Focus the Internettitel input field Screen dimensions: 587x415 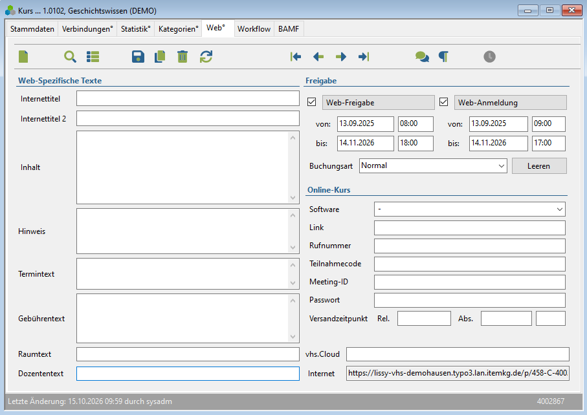tap(188, 99)
